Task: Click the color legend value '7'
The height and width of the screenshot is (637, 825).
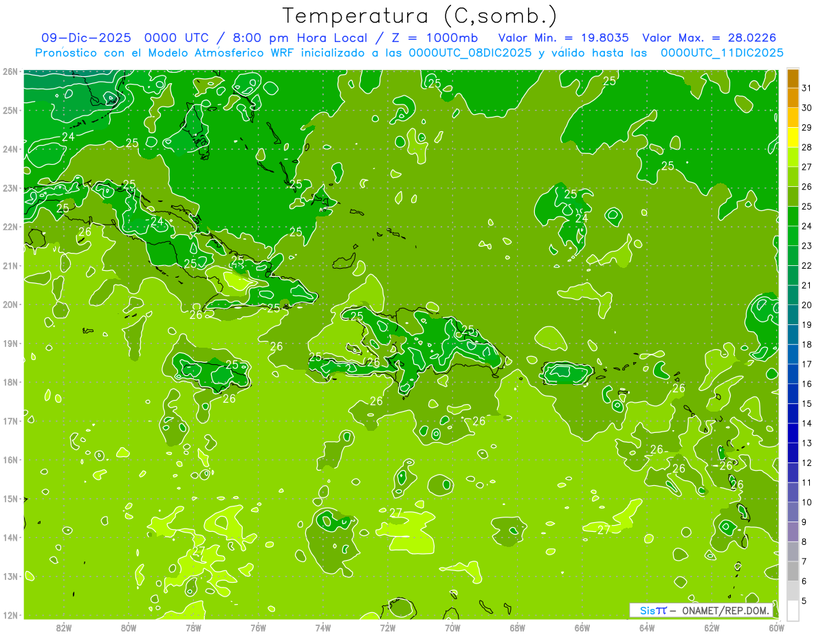Action: (x=804, y=561)
